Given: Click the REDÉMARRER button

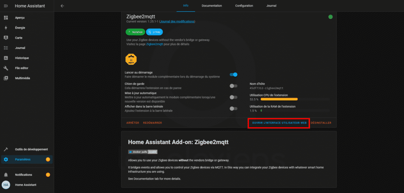Looking at the screenshot, I should [153, 123].
